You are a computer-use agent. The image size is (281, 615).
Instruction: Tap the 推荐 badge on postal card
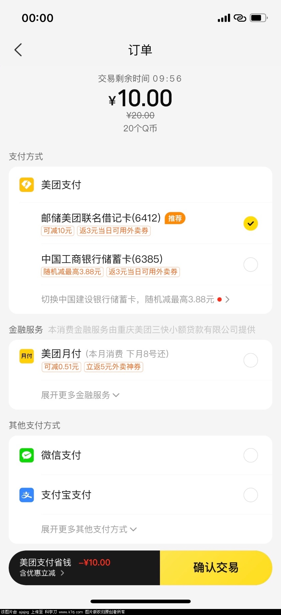click(175, 218)
